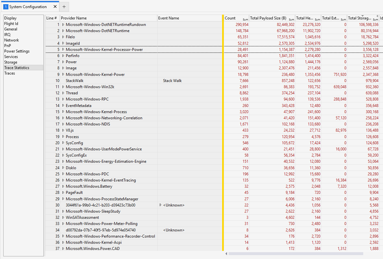Expand the Thread provider row
This screenshot has width=383, height=259.
[x=63, y=93]
